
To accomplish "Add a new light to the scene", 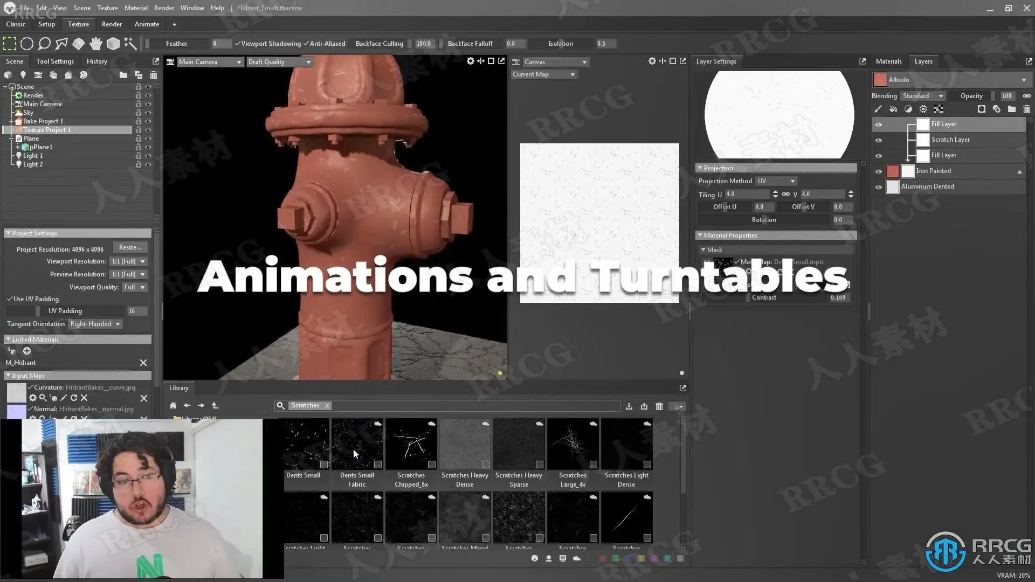I will tap(23, 75).
